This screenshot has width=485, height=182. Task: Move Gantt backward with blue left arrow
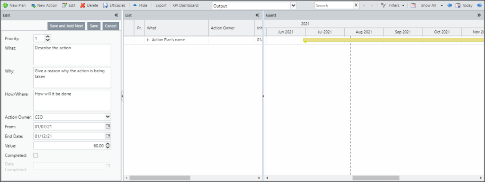coord(449,5)
